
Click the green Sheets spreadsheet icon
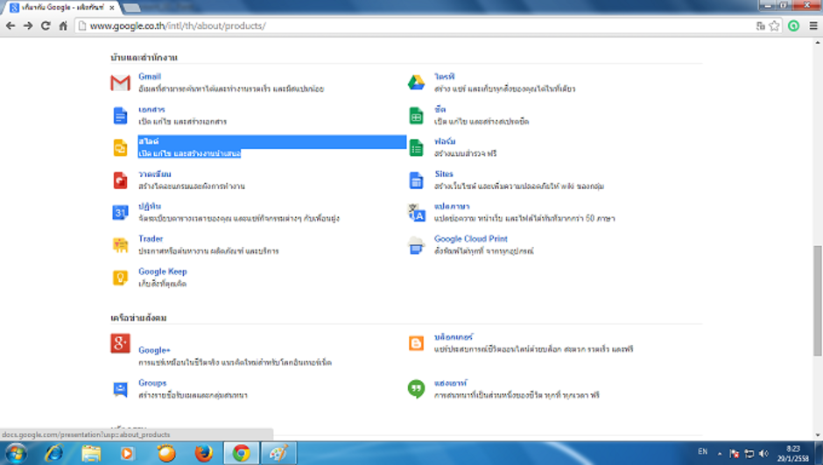coord(416,116)
